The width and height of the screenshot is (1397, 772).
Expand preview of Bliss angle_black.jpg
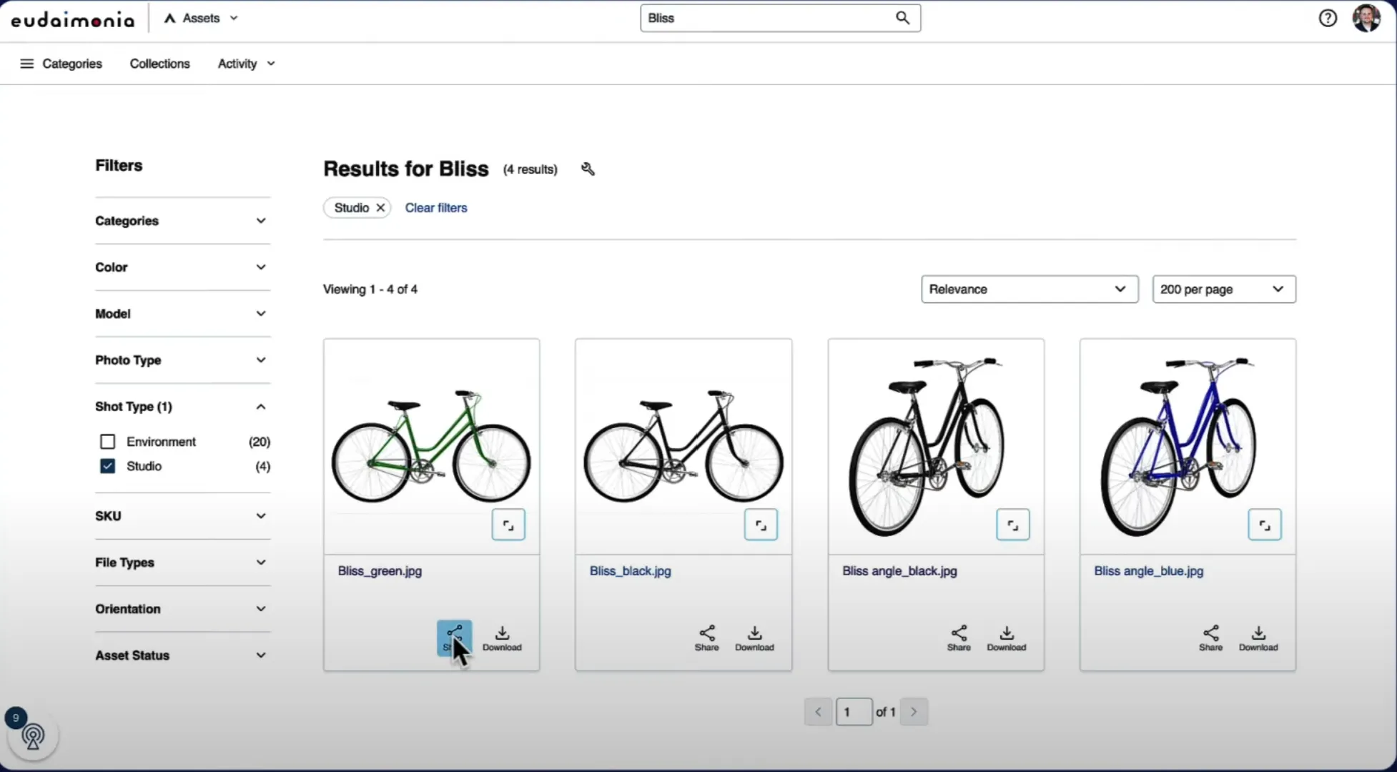(x=1013, y=525)
